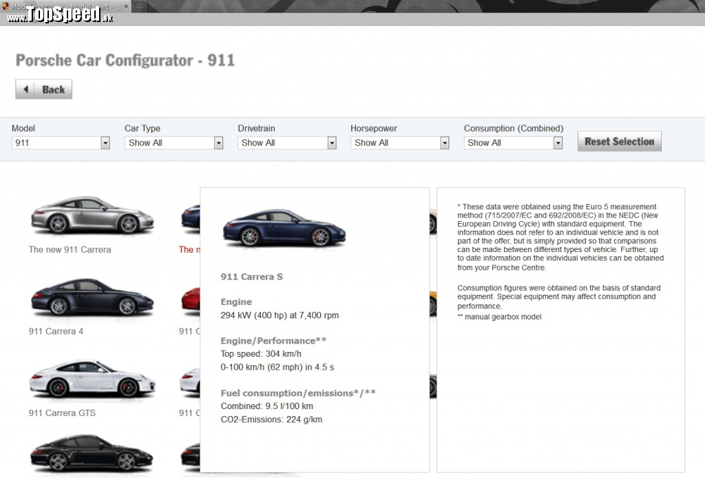
Task: Click the '911 Carrera S' heading
Action: pos(252,277)
